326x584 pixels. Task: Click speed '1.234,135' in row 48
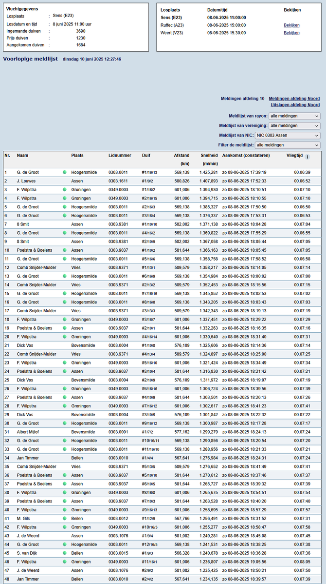click(x=209, y=579)
